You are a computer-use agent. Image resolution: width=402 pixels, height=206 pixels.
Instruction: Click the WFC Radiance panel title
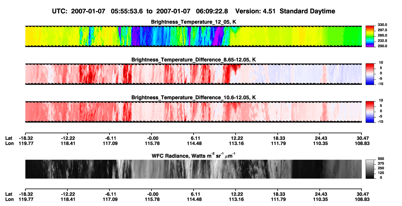tap(194, 155)
